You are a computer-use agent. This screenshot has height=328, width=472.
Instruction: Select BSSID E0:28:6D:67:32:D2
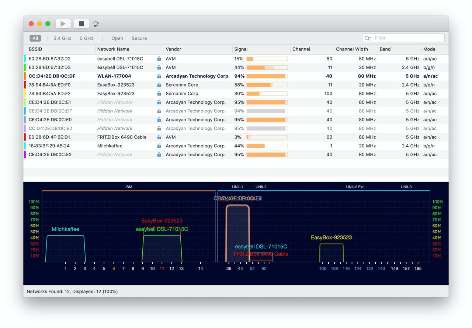coord(49,59)
